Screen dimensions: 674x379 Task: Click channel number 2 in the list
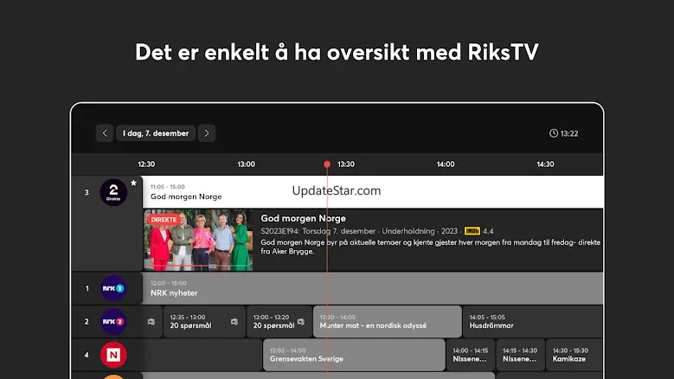[87, 321]
